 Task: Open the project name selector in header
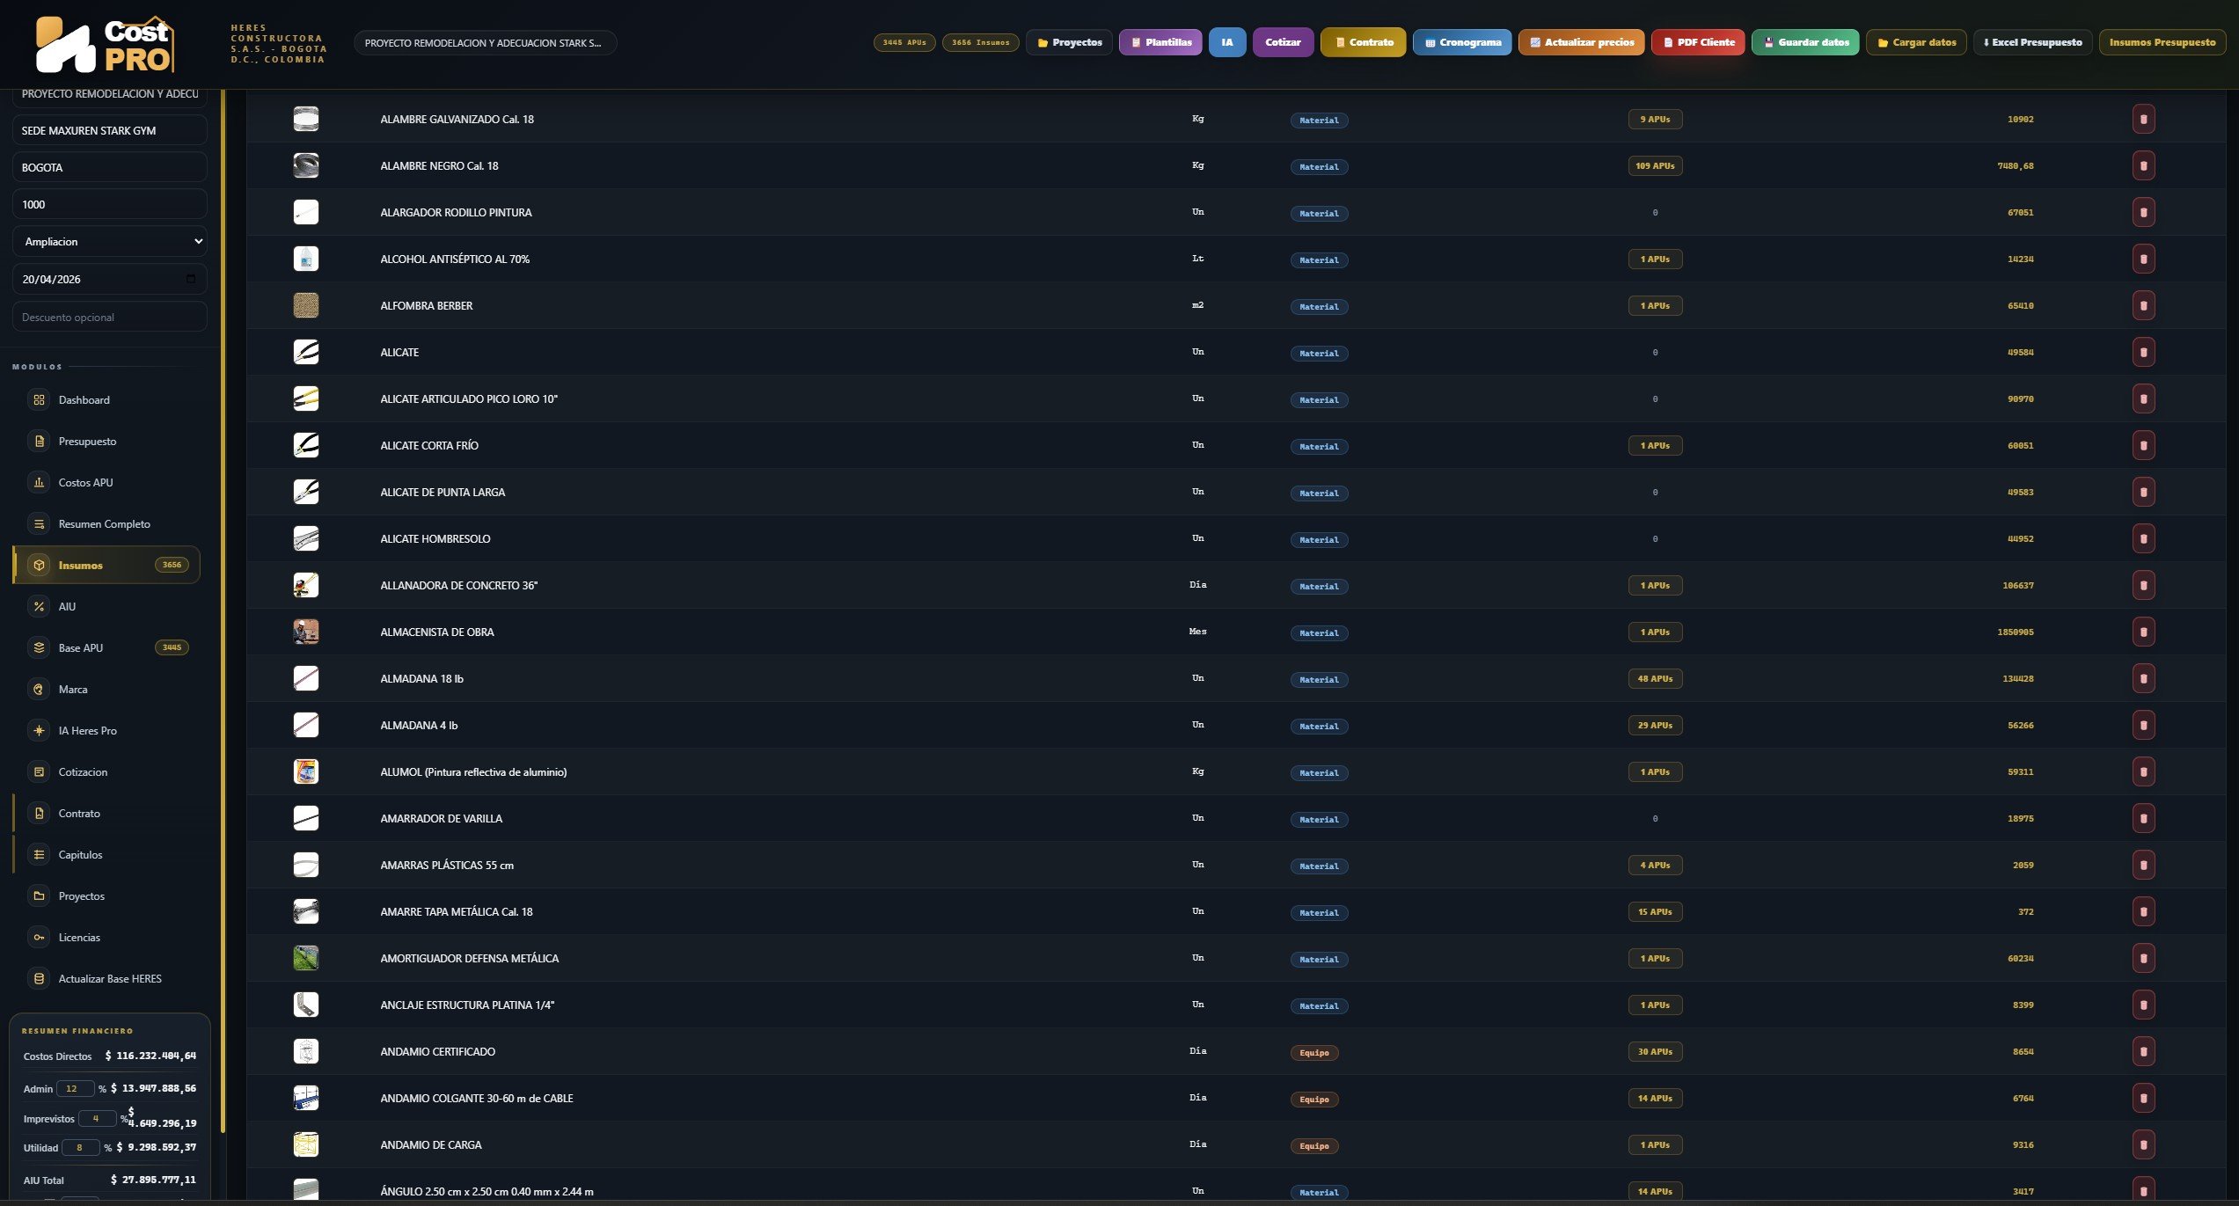pyautogui.click(x=485, y=42)
